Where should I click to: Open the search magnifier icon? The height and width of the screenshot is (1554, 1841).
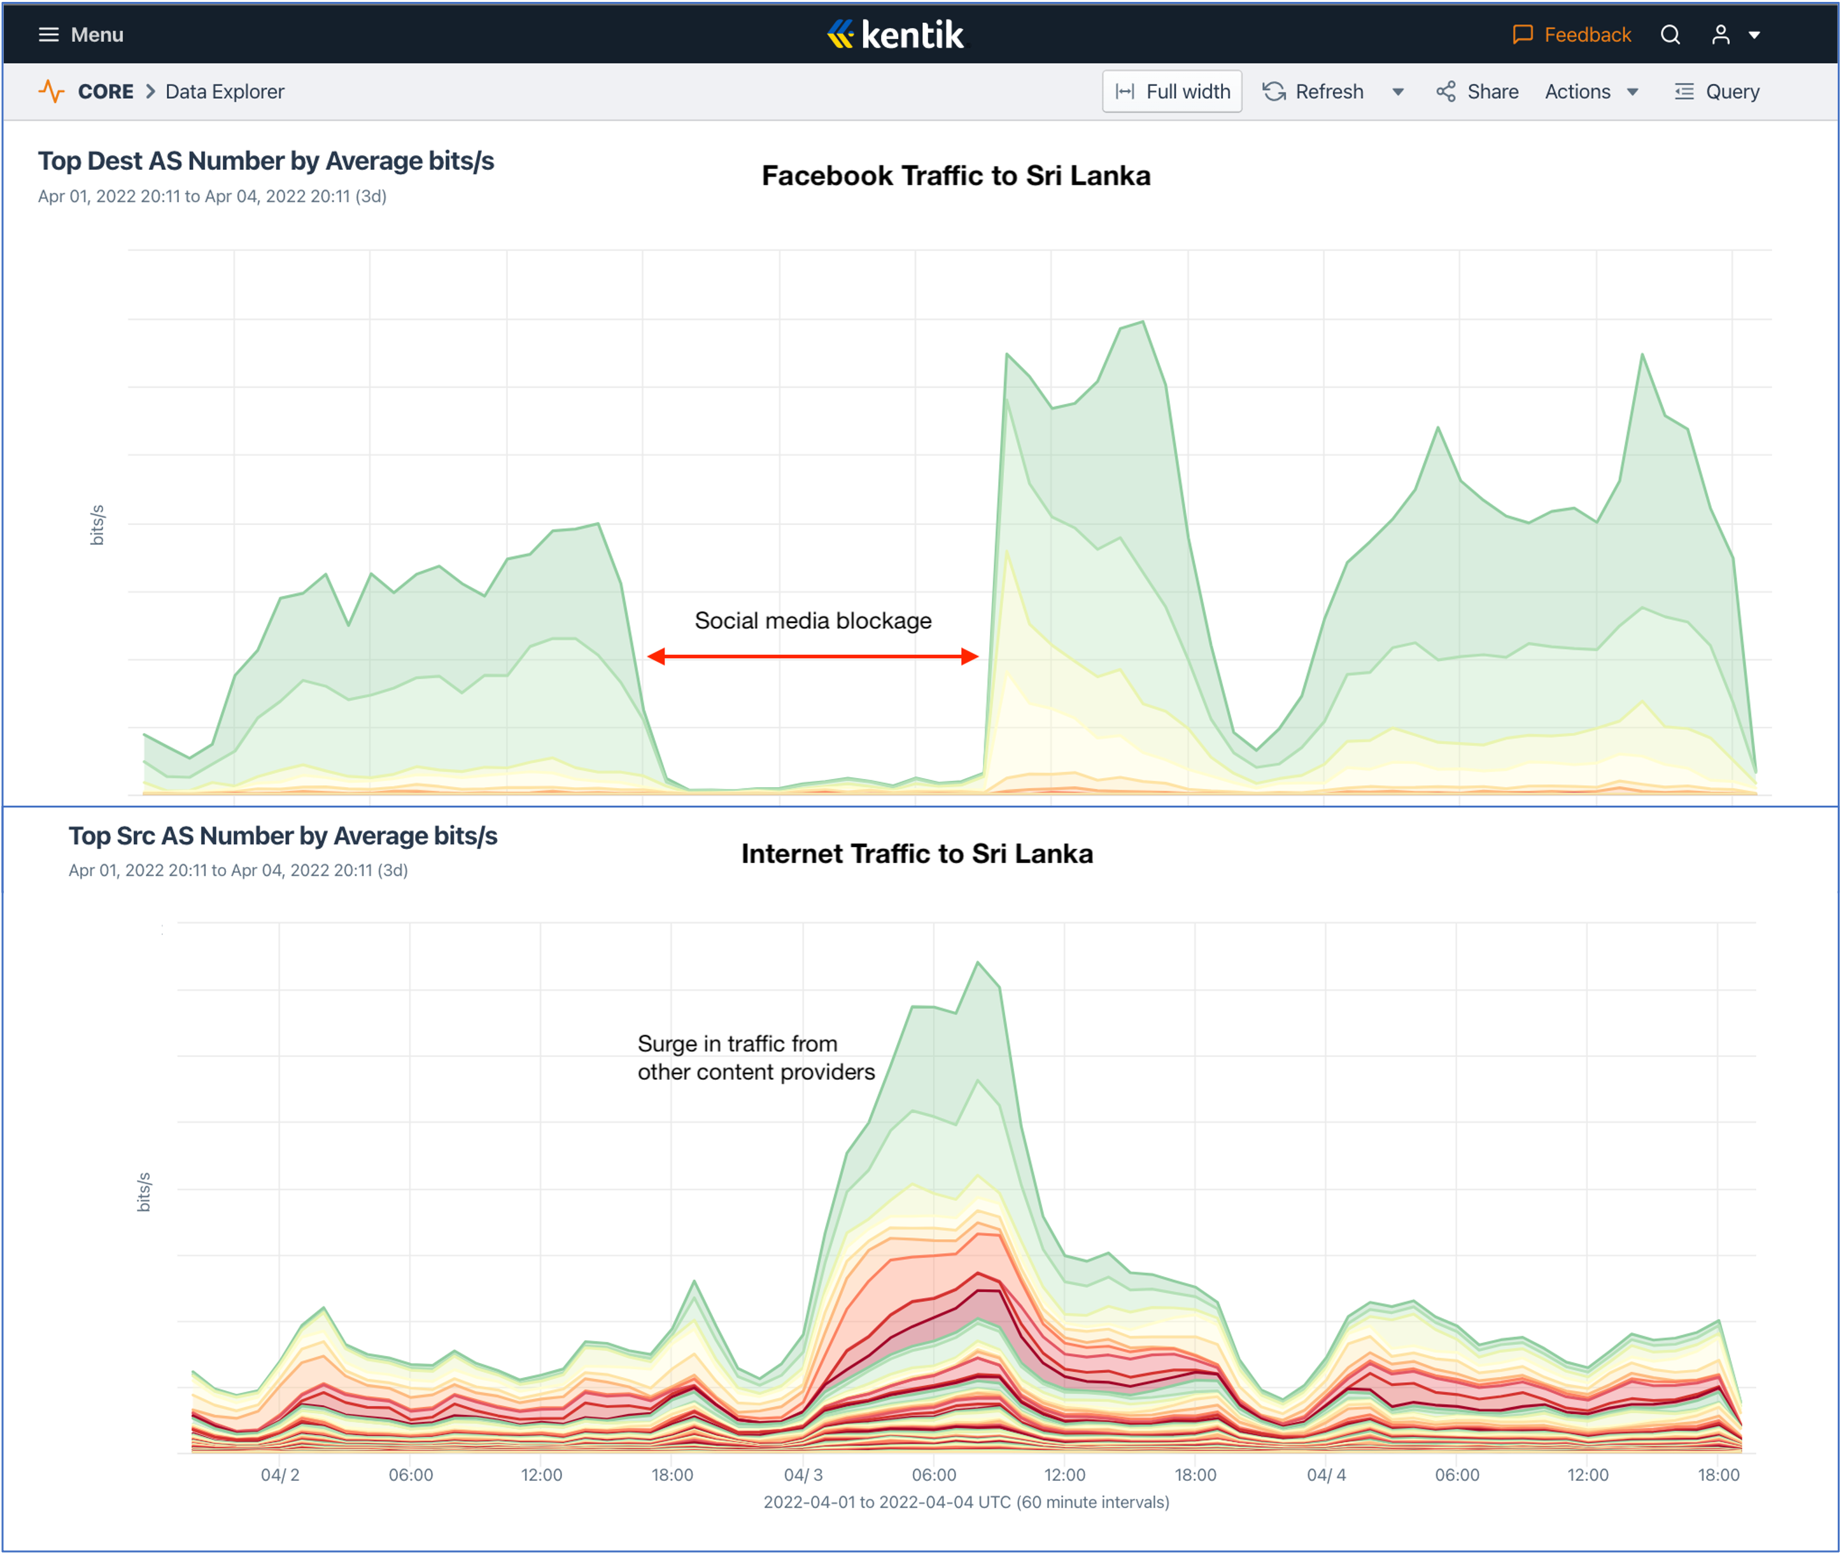(1670, 34)
